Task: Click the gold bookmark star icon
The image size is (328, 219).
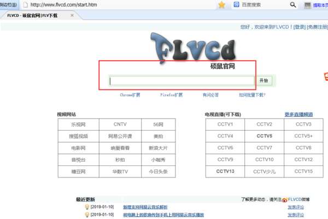Action: pos(221,4)
